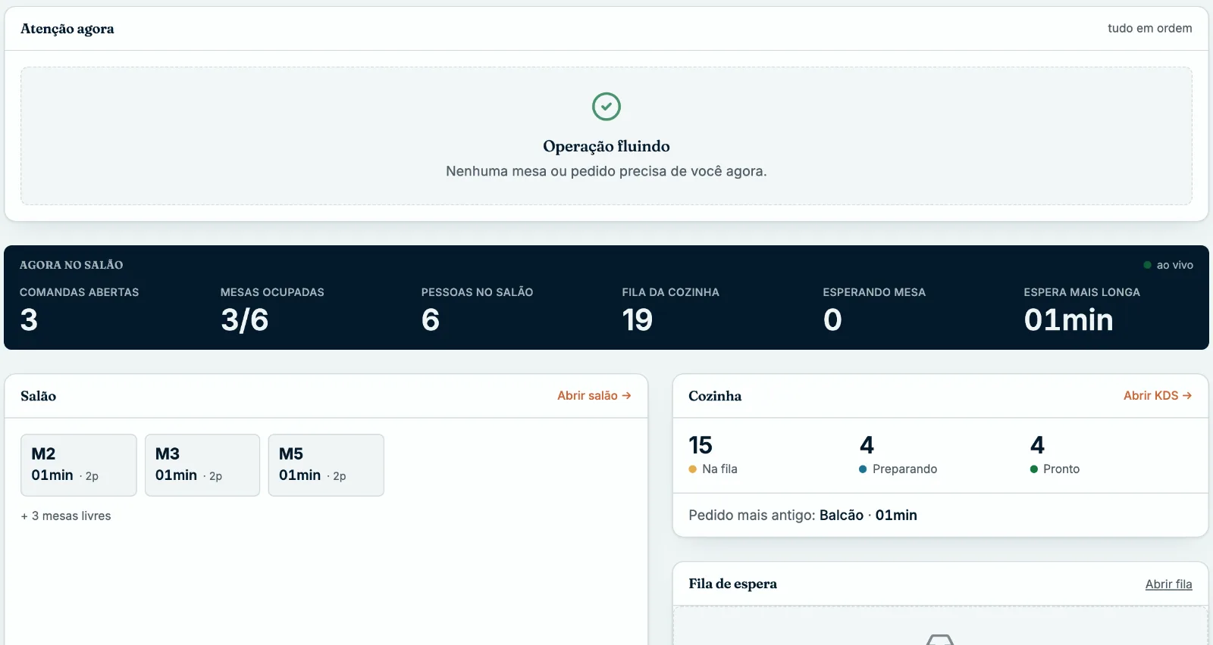Click the 'Preparando' kitchen count
The image size is (1213, 645).
pyautogui.click(x=867, y=445)
